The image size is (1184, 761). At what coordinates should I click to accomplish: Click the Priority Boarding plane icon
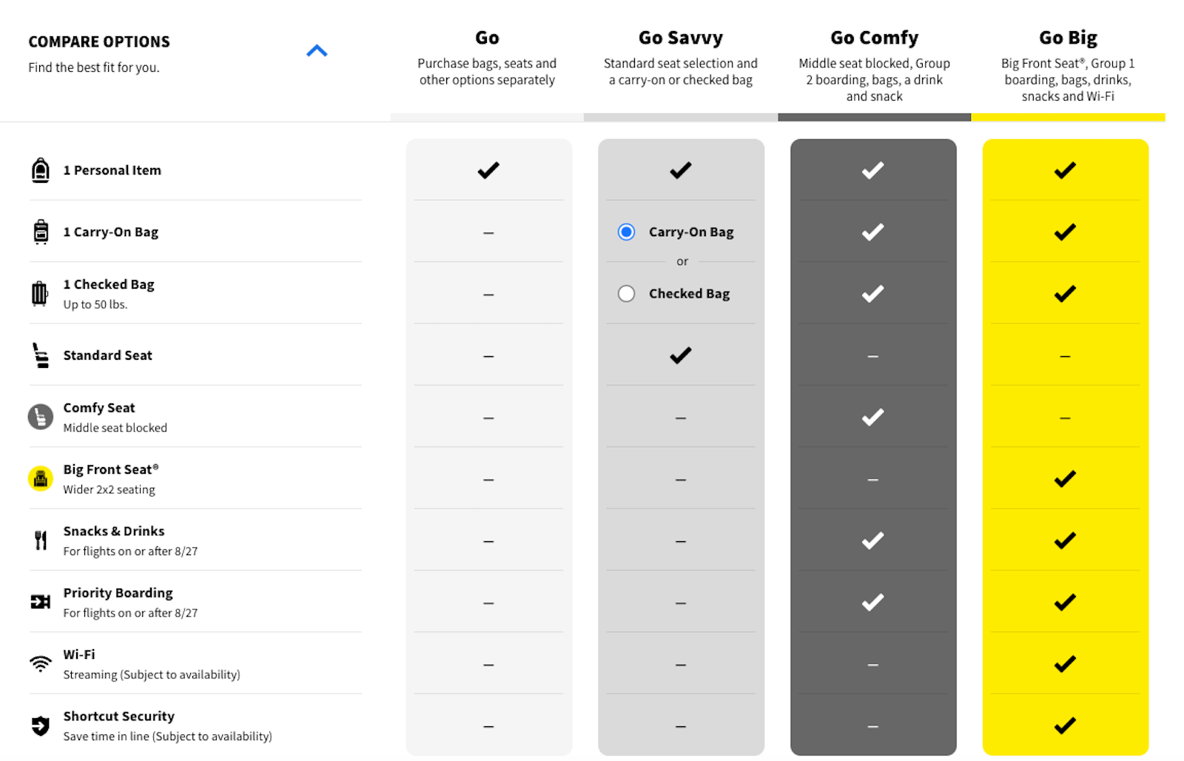41,602
